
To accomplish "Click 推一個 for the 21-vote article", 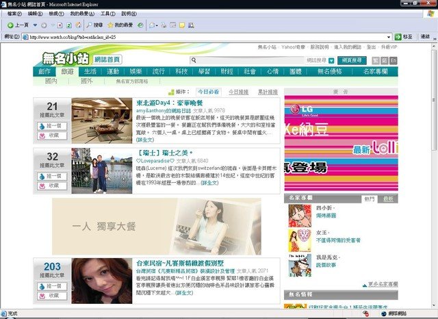I will [52, 126].
